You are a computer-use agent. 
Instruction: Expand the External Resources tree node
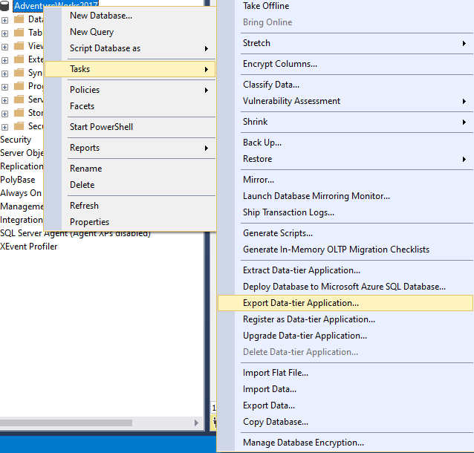(x=5, y=59)
